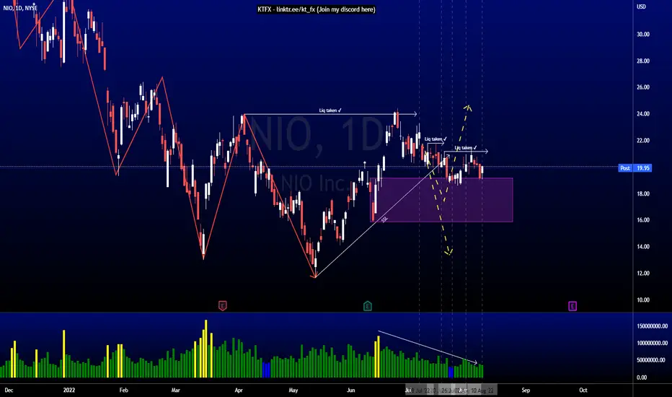Select the tallest yellow volume bar in March
Screen dimensions: 672x397
coord(205,349)
